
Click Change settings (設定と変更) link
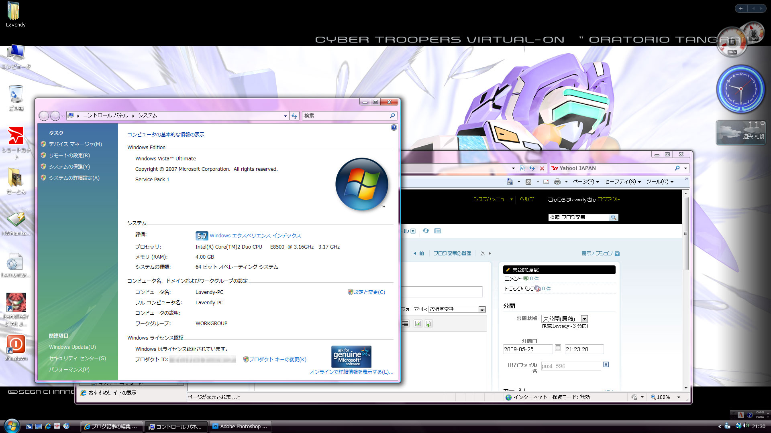click(x=369, y=292)
